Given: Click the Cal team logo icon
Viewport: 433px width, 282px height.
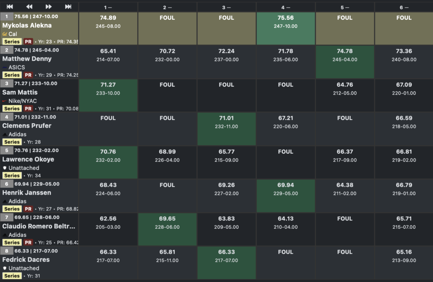Looking at the screenshot, I should (x=5, y=34).
